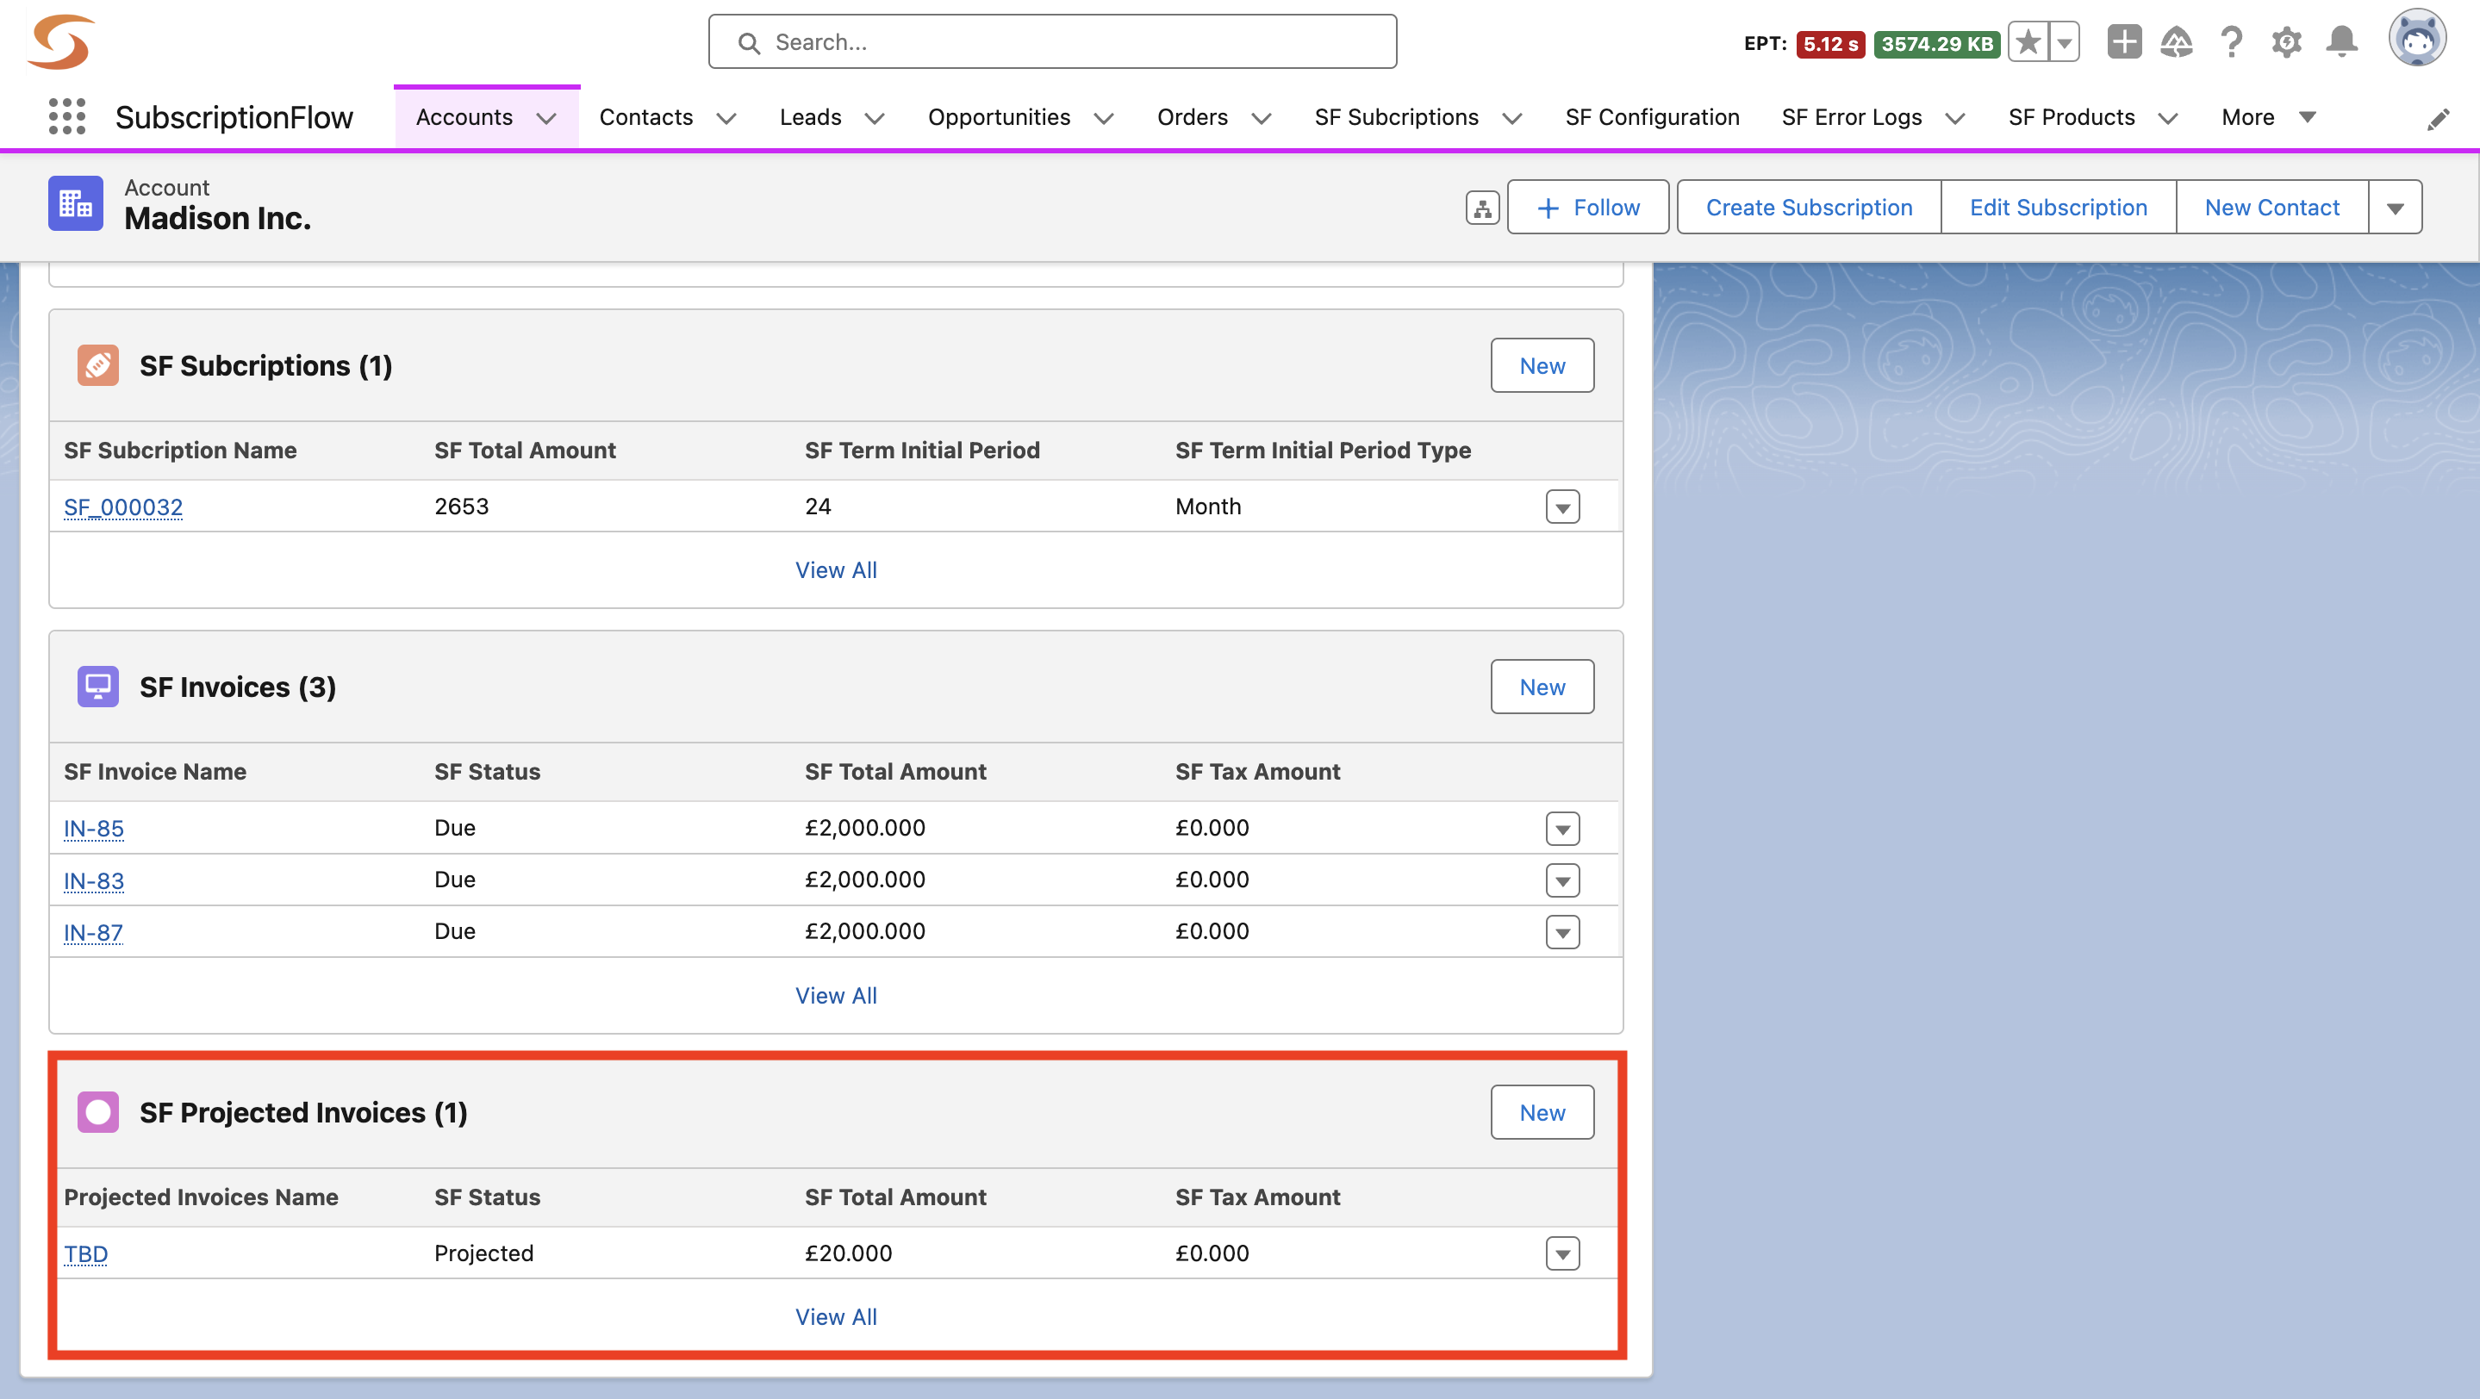The image size is (2480, 1399).
Task: Open the More navigation menu
Action: (2268, 117)
